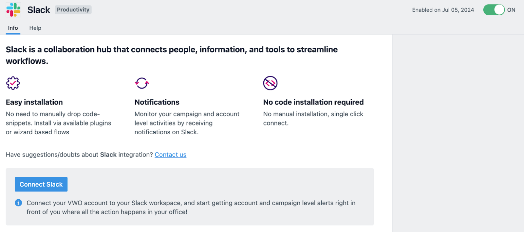
Task: Click the blue info icon beside Connect text
Action: 18,203
